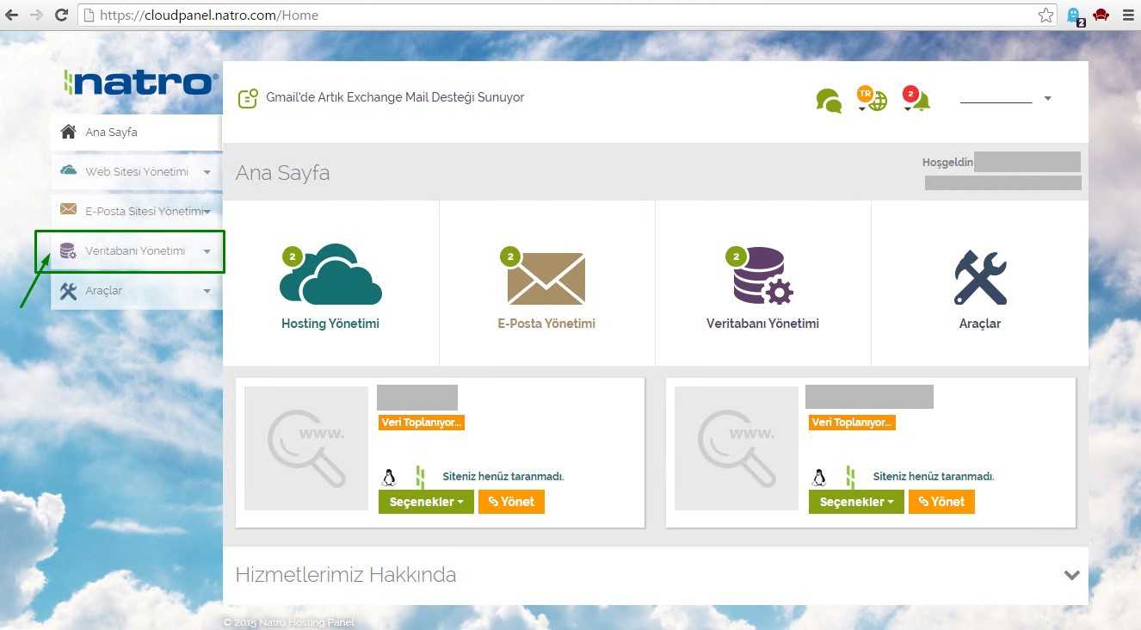
Task: Open the large Veritabanı Yönetimi database icon
Action: (762, 275)
